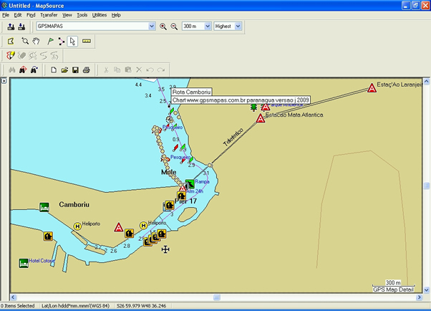Image resolution: width=431 pixels, height=311 pixels.
Task: Choose the Route tool
Action: pyautogui.click(x=61, y=41)
